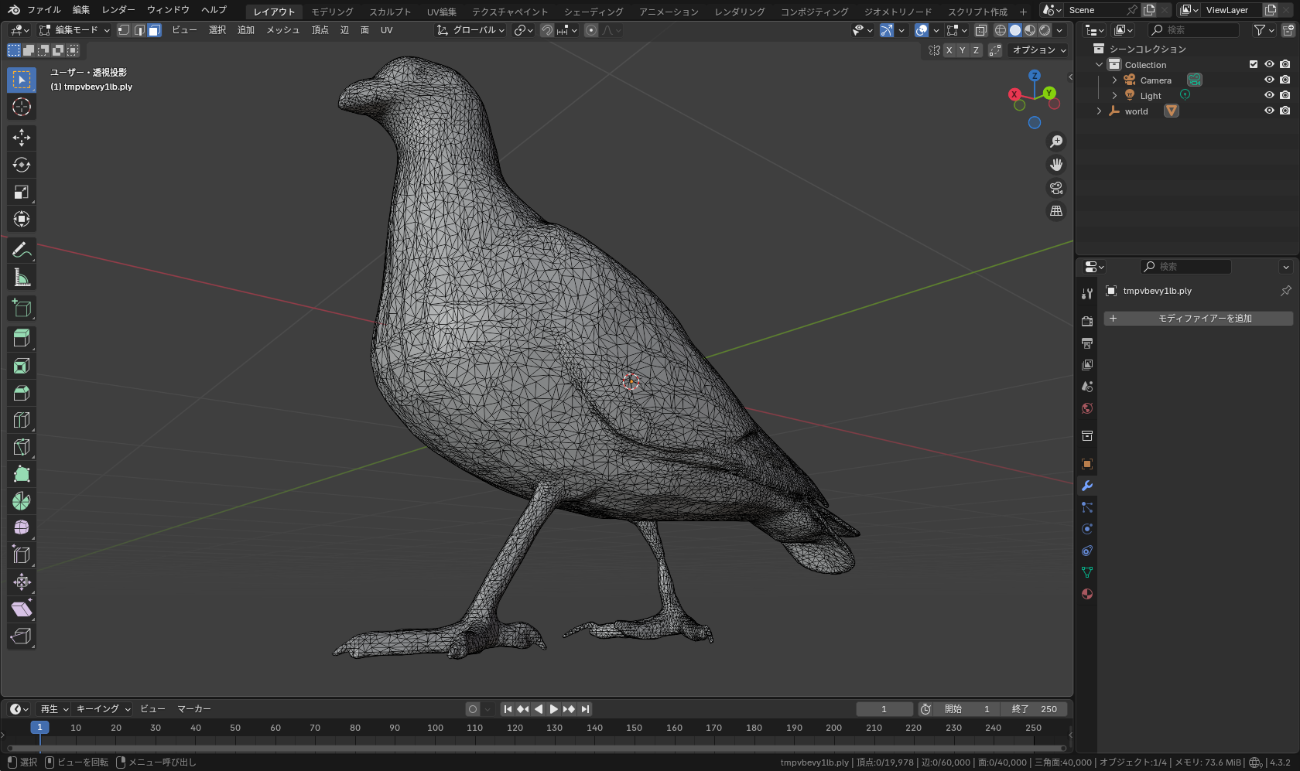The image size is (1300, 771).
Task: Click the outliner search field
Action: 1194,29
